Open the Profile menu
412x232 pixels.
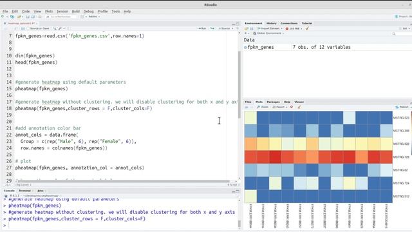[x=102, y=12]
